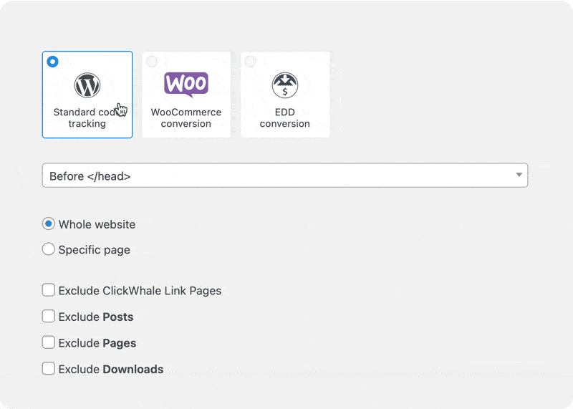Toggle the Exclude Downloads checkbox

pos(48,368)
